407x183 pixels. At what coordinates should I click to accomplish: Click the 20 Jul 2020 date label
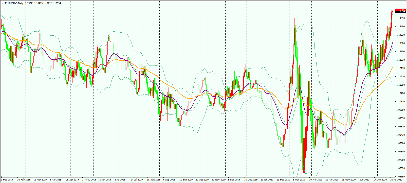(x=396, y=180)
